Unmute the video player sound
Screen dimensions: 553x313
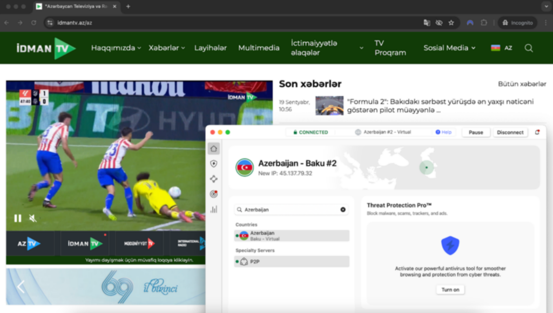point(33,218)
